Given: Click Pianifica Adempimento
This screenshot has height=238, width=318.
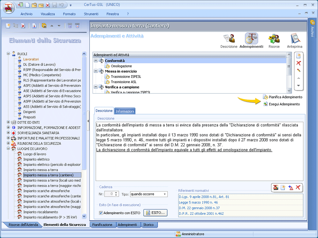Looking at the screenshot, I should (285, 97).
